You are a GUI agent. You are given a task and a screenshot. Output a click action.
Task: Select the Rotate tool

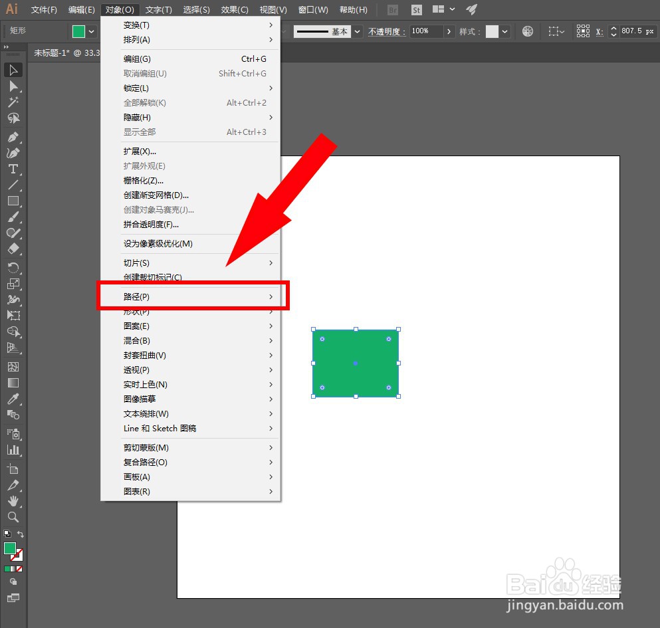(x=13, y=267)
